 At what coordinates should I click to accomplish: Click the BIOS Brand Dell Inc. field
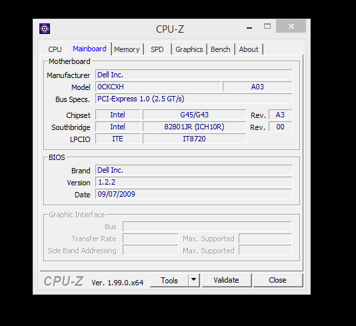click(x=194, y=170)
